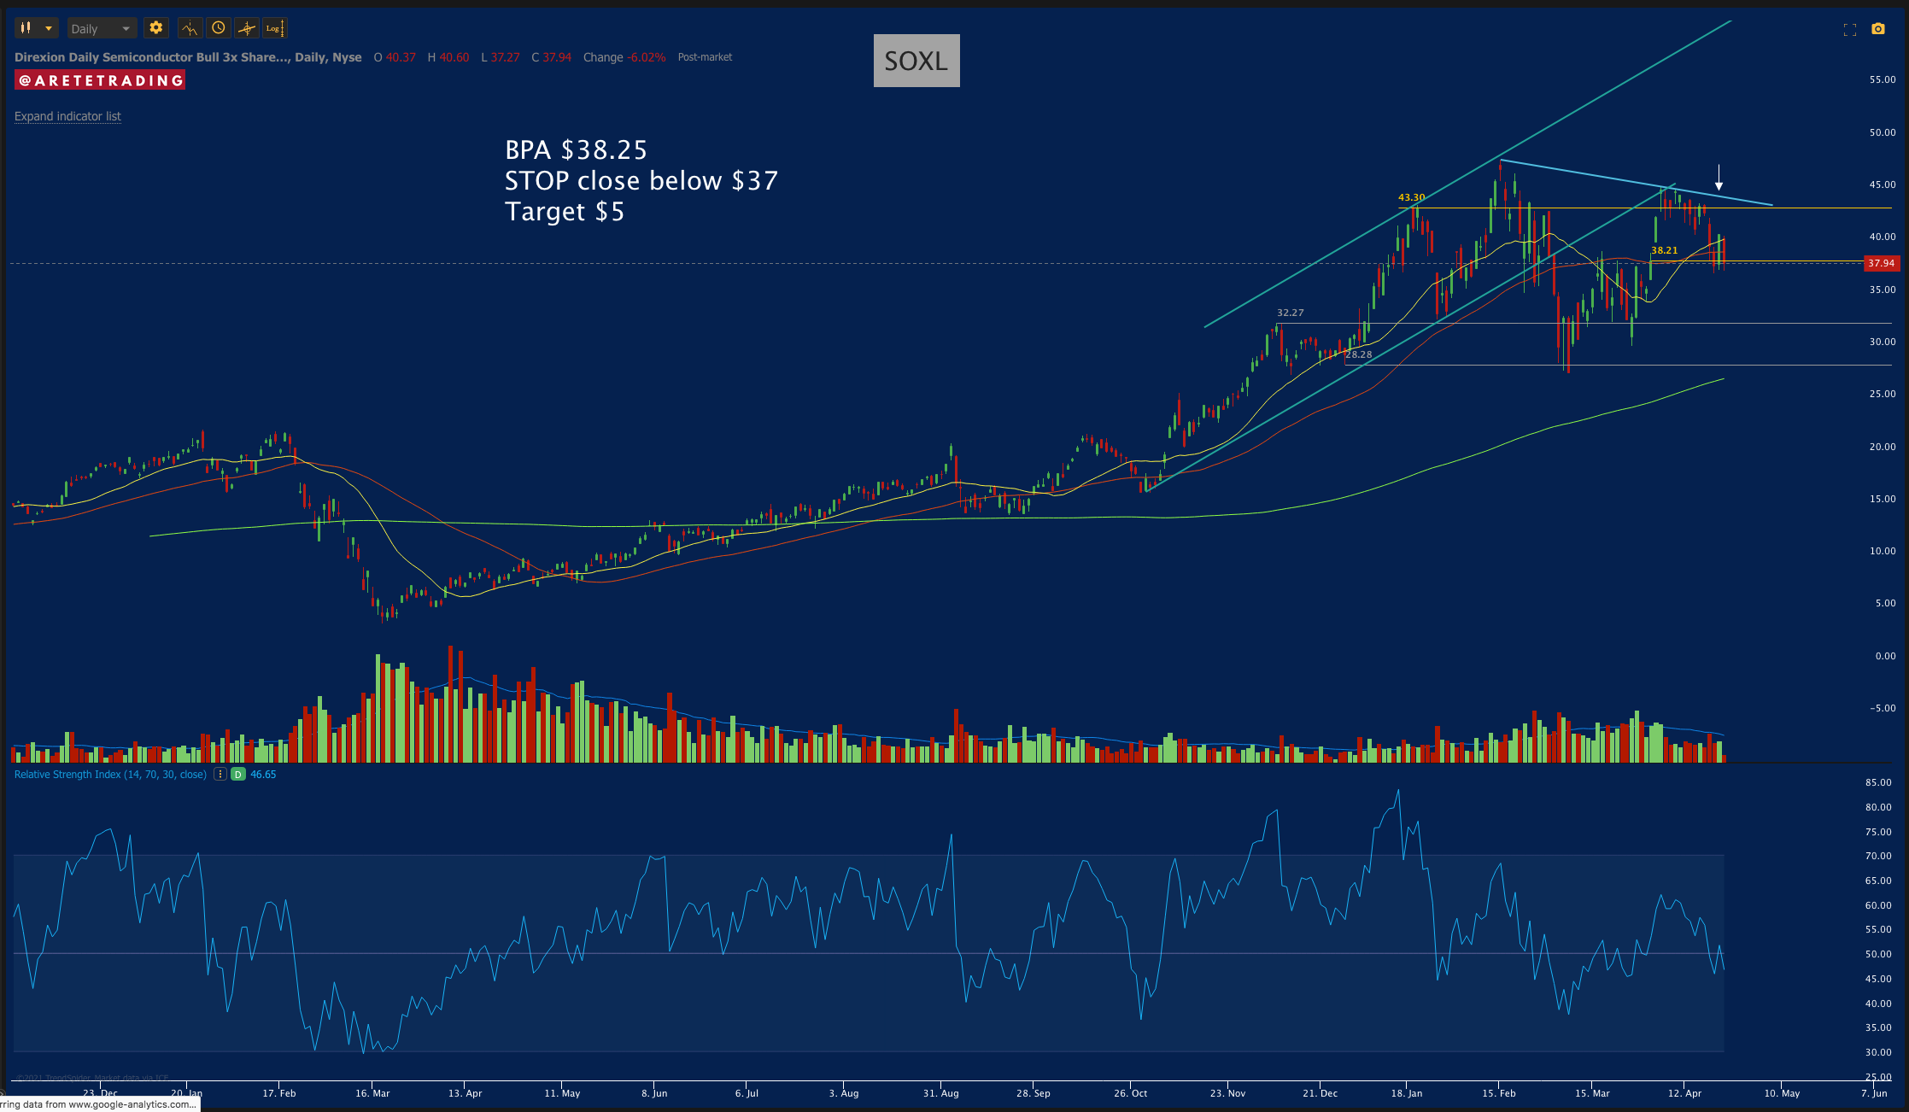Click the BPA $38.25 annotation text
This screenshot has width=1909, height=1112.
[x=576, y=150]
